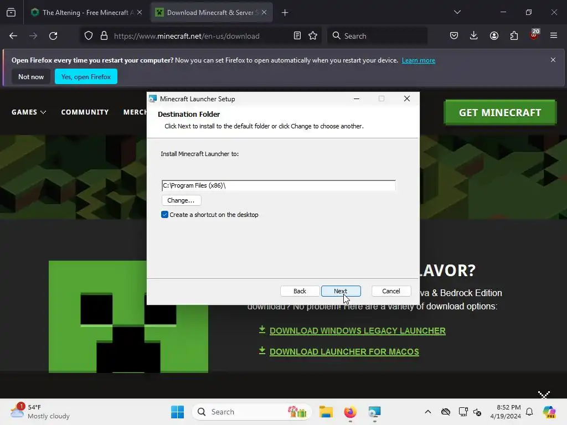Open the Learn more link
The image size is (567, 425).
coord(419,60)
